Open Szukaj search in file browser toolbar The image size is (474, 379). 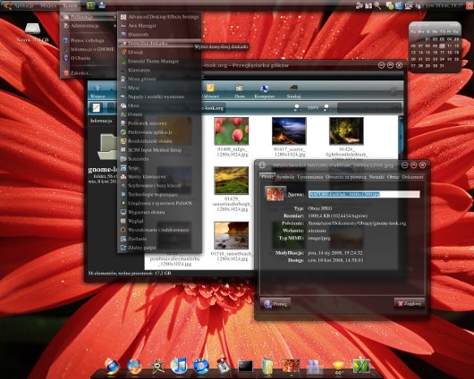tap(293, 91)
